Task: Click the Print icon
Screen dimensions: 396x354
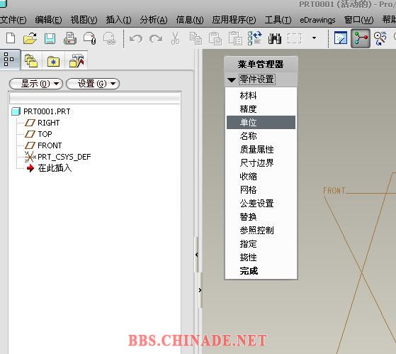Action: click(70, 38)
